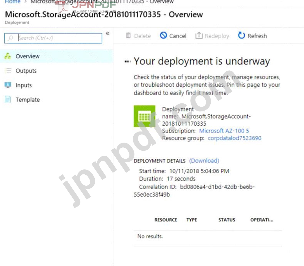The height and width of the screenshot is (266, 304).
Task: Select the duration value '17 seconds'
Action: (x=181, y=179)
